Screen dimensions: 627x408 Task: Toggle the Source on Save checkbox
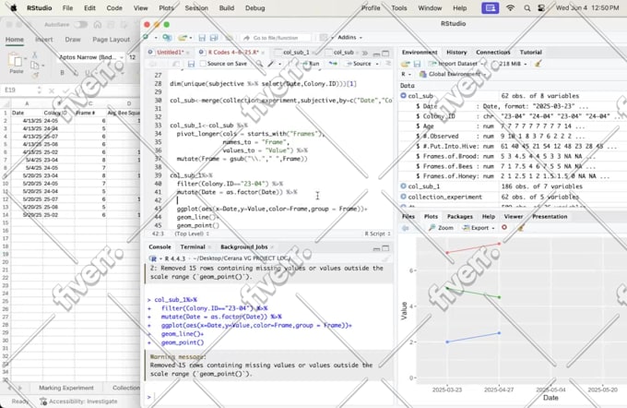click(x=203, y=64)
